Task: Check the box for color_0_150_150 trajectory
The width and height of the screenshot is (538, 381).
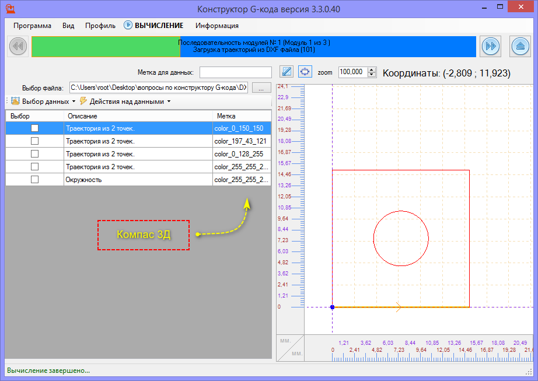Action: click(x=34, y=128)
